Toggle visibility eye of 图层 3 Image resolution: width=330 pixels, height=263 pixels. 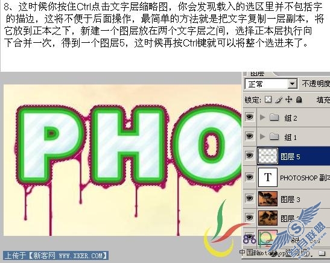point(249,198)
